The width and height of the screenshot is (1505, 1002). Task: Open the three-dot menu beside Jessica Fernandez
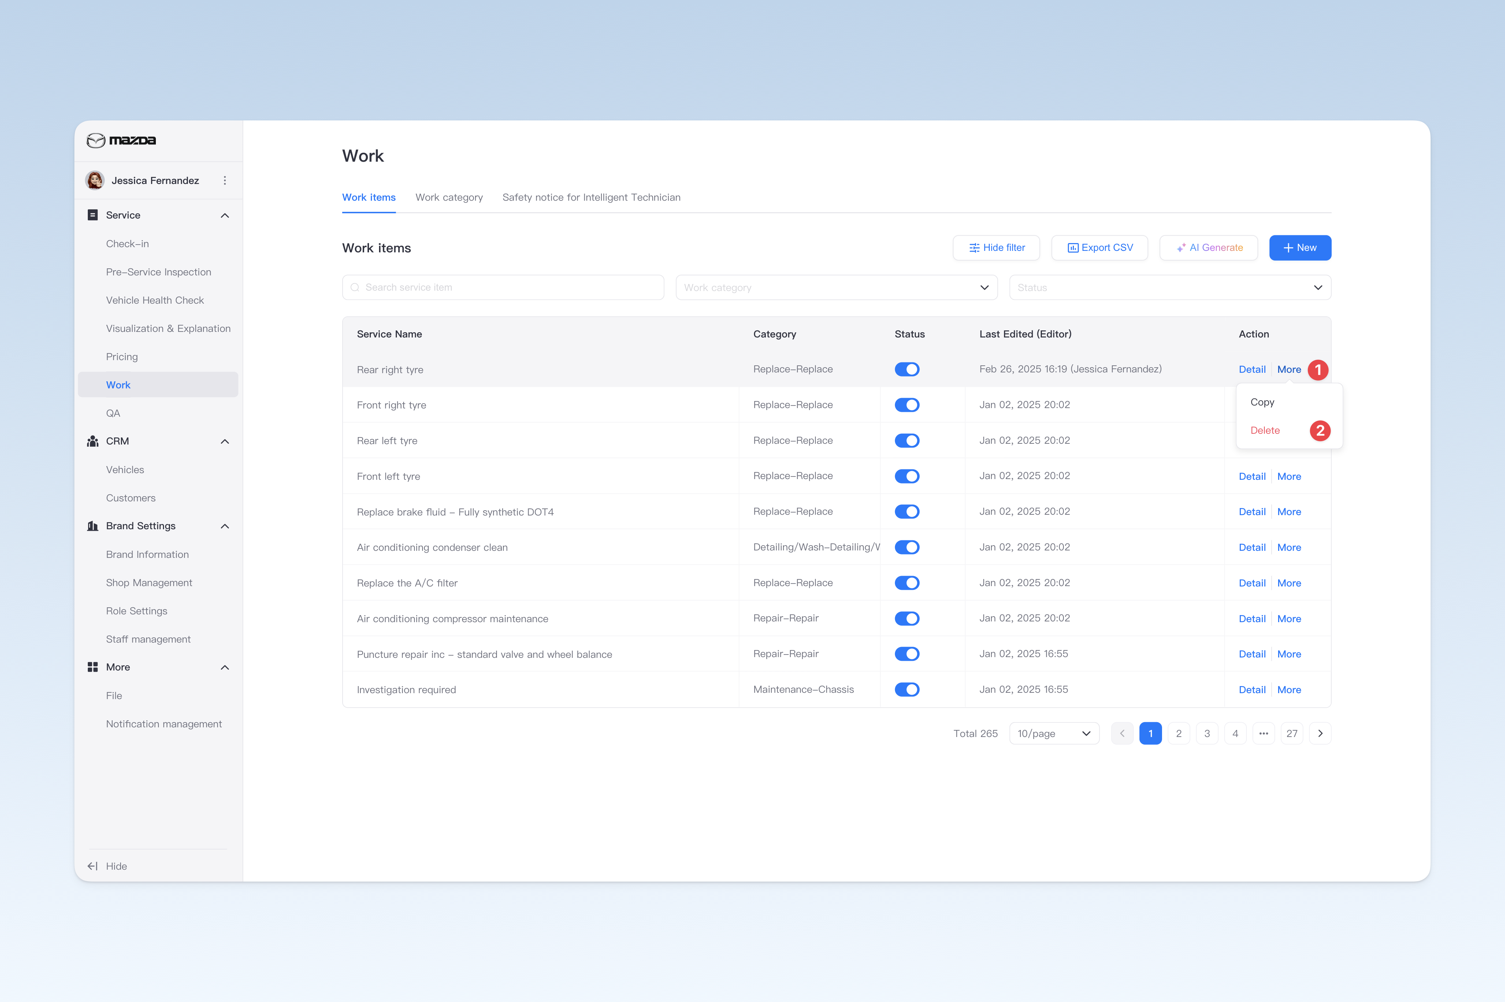coord(225,181)
